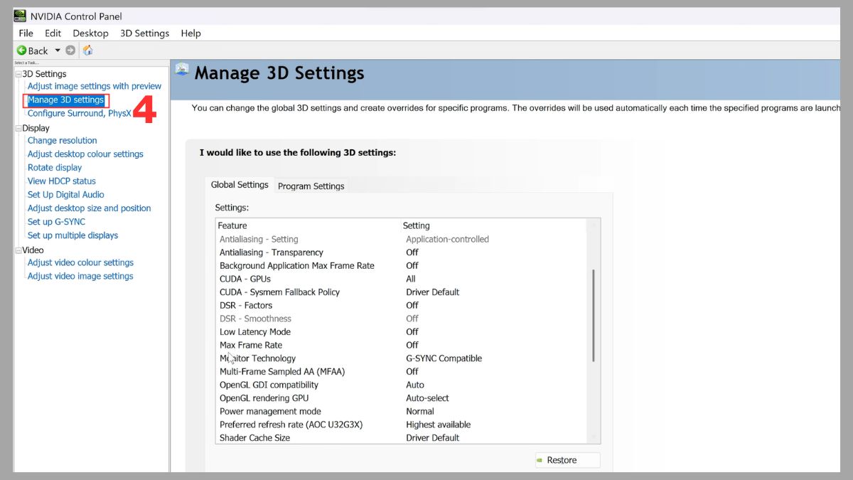Select the Power management mode row
Viewport: 853px width, 480px height.
(270, 412)
